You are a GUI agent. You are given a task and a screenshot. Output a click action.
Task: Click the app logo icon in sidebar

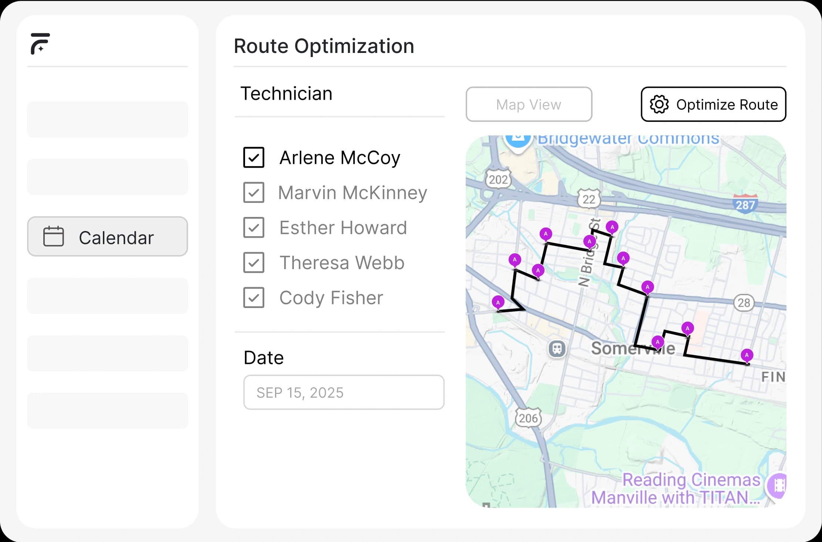pyautogui.click(x=40, y=44)
